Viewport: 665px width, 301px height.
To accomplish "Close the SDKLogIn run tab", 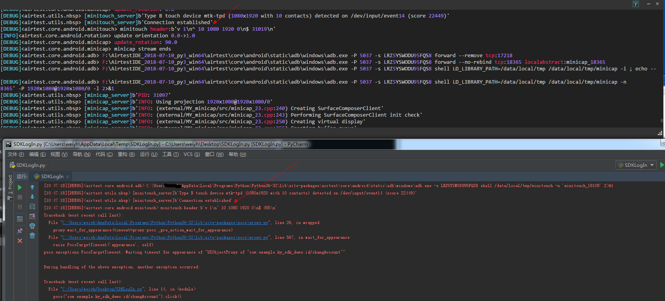I will tap(67, 177).
